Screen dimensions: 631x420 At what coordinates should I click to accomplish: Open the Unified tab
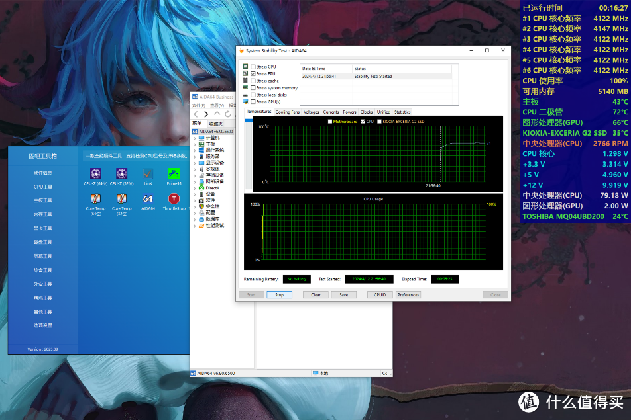pyautogui.click(x=384, y=112)
